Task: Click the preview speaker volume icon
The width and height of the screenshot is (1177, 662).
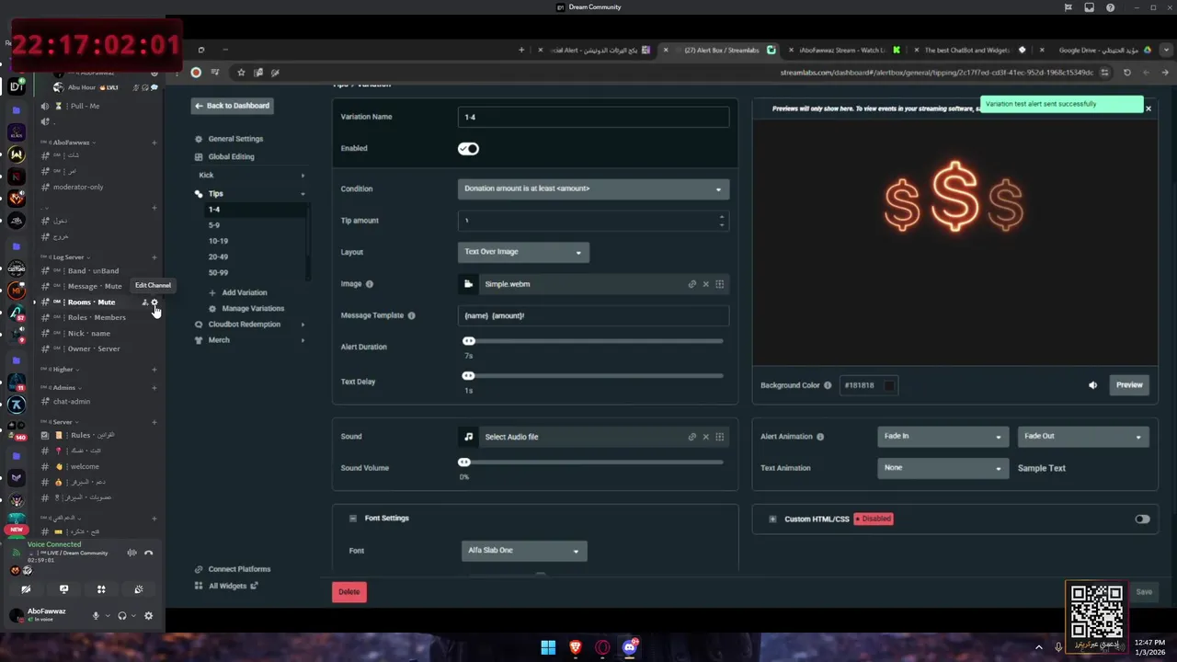Action: (1092, 385)
